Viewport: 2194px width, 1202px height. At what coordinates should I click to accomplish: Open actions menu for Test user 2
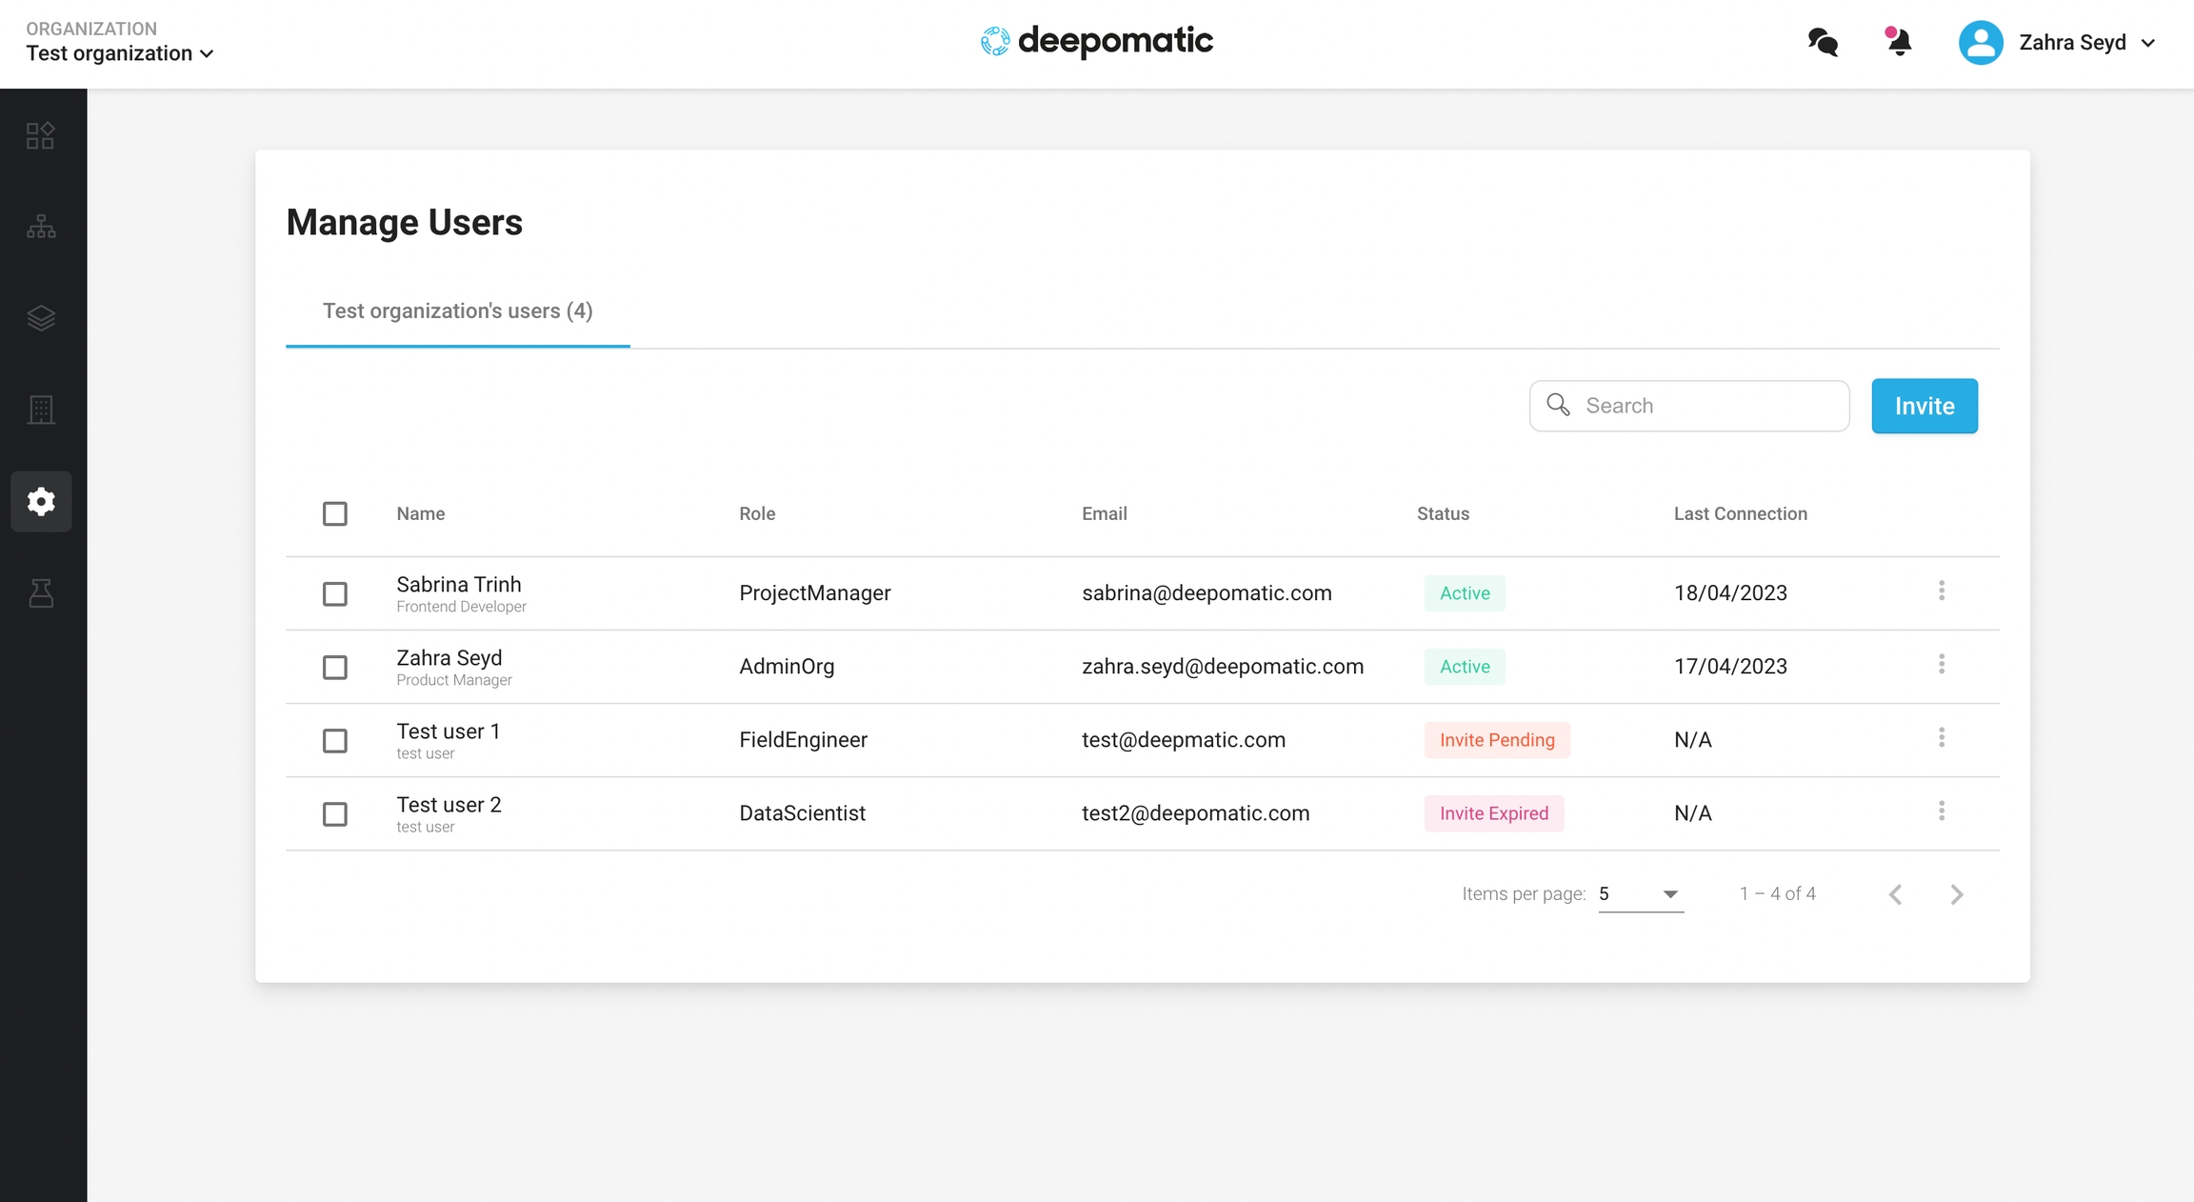[1941, 811]
